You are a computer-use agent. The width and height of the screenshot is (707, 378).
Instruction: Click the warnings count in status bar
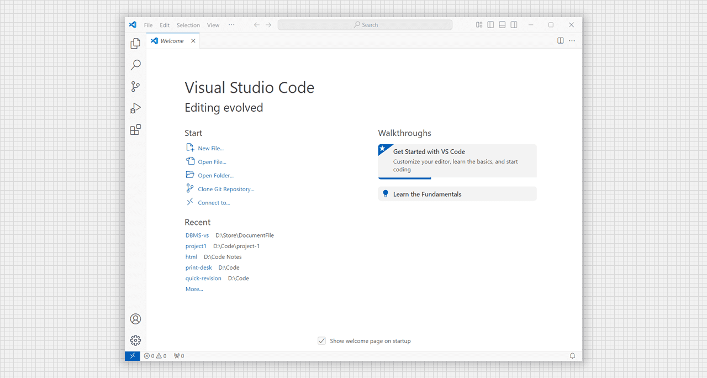(161, 356)
